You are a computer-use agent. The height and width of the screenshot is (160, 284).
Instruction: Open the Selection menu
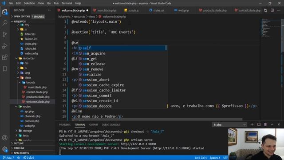(x=29, y=3)
